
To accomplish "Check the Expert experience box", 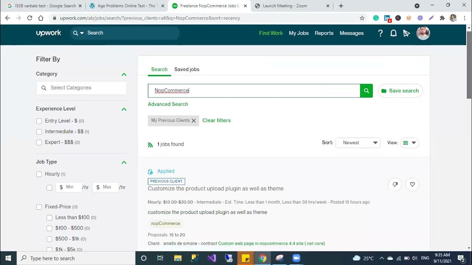I will tap(39, 142).
